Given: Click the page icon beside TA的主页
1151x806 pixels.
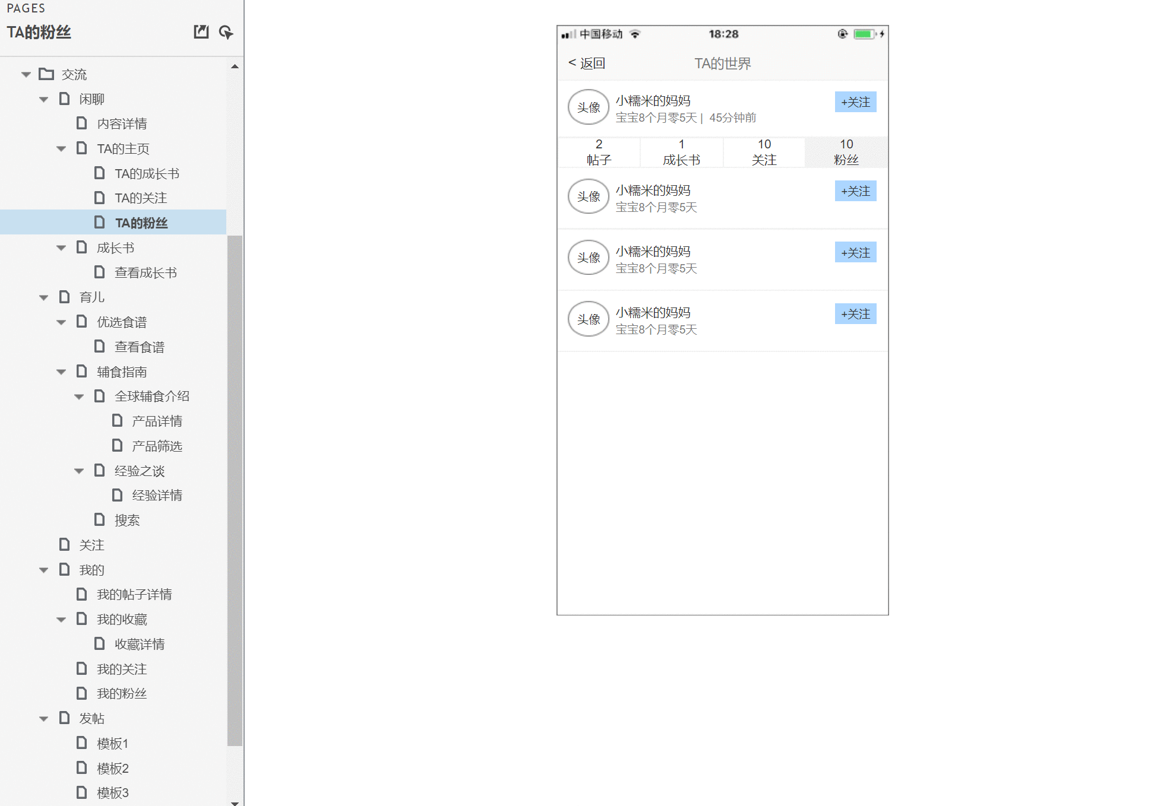Looking at the screenshot, I should point(82,148).
